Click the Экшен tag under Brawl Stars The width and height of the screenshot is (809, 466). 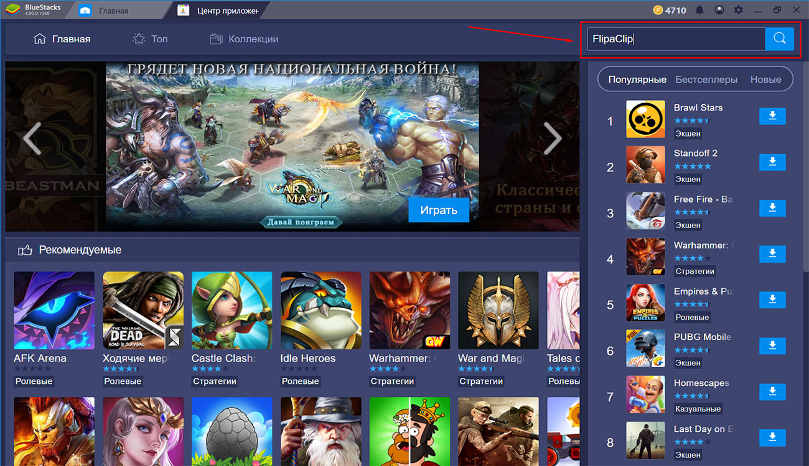click(688, 133)
